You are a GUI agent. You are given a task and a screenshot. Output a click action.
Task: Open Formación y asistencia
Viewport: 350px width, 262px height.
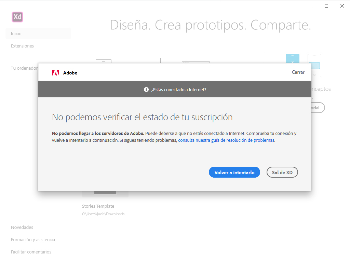point(33,239)
